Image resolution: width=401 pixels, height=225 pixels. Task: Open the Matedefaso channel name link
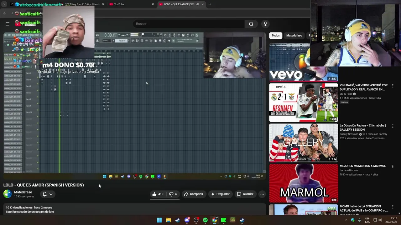pyautogui.click(x=23, y=192)
